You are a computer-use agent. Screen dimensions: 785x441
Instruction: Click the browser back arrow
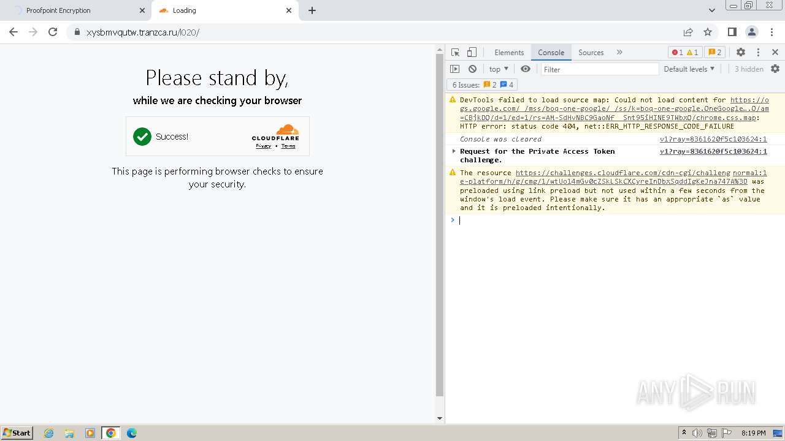[x=13, y=32]
